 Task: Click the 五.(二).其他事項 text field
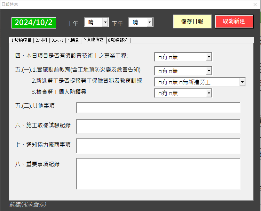[158, 108]
